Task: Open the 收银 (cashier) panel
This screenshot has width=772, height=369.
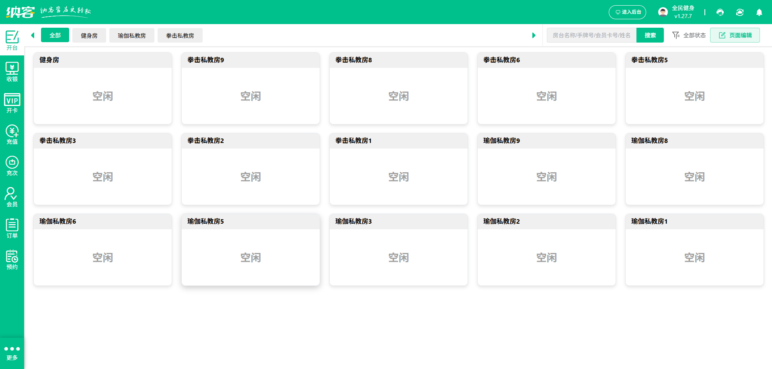Action: coord(12,71)
